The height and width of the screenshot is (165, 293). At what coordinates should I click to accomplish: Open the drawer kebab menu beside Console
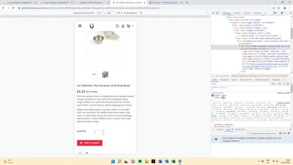coord(213,129)
